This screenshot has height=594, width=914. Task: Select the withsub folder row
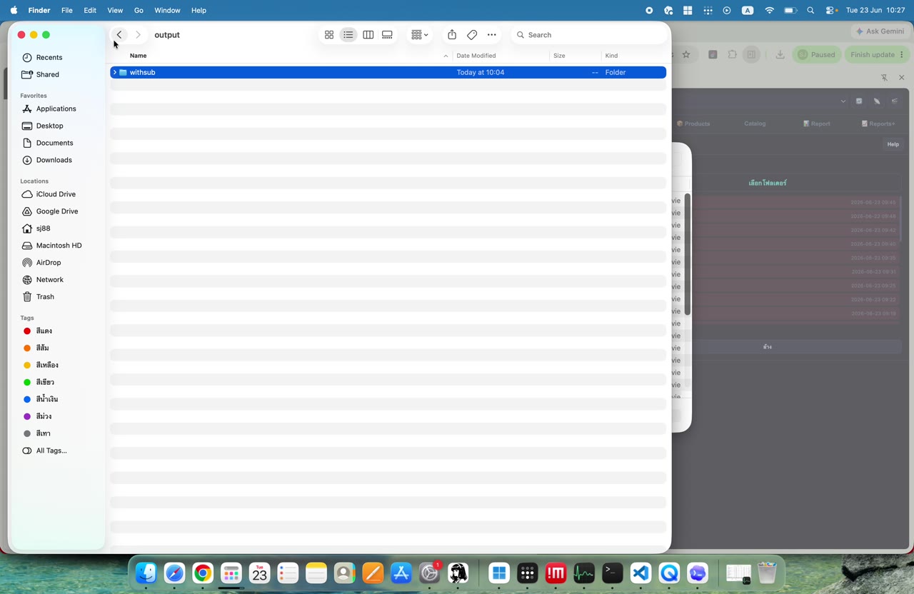[388, 72]
